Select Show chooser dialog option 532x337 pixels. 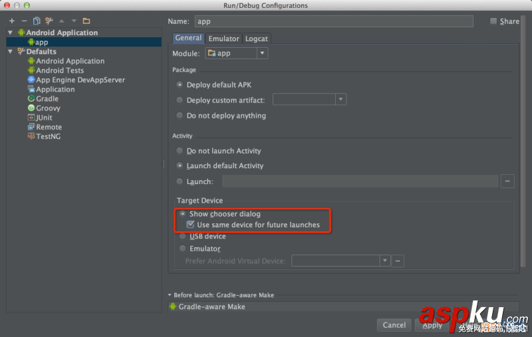(x=182, y=214)
